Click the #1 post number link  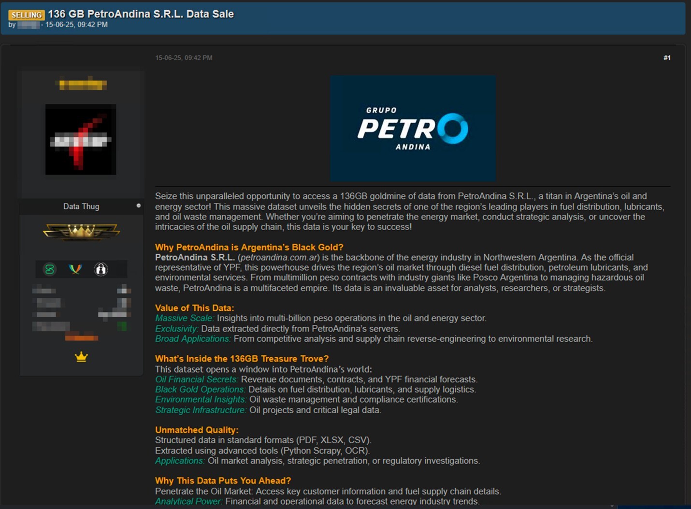click(667, 58)
